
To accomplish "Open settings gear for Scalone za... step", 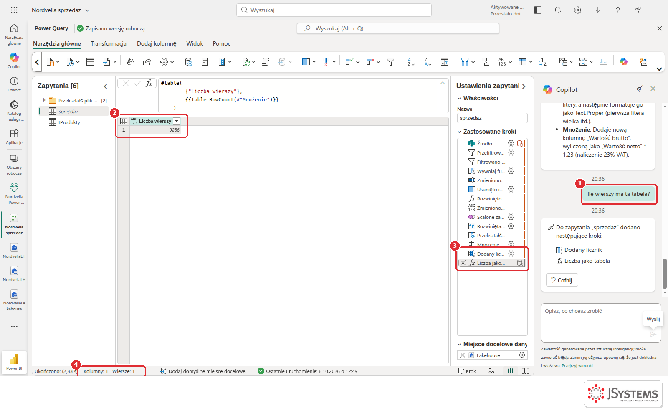I will tap(511, 217).
